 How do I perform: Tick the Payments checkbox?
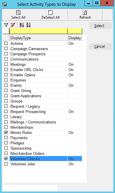[x=6, y=138]
